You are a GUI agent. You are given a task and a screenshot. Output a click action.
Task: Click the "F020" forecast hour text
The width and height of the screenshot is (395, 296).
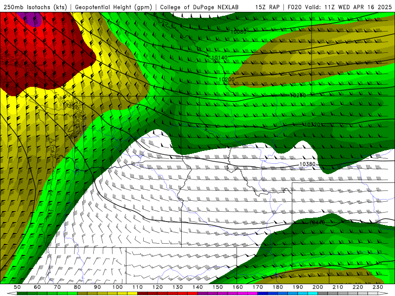[x=294, y=7]
